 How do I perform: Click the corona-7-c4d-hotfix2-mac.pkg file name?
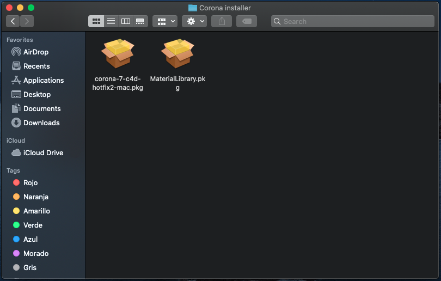[x=118, y=83]
